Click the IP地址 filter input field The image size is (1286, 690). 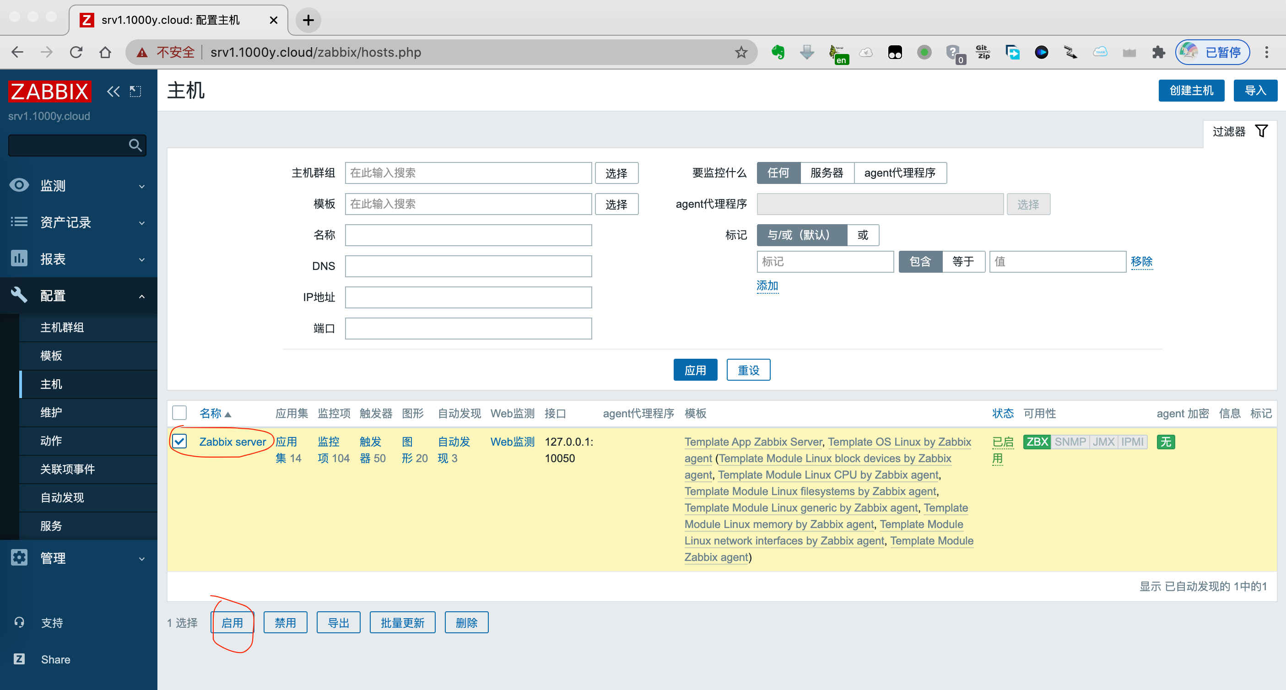(468, 297)
